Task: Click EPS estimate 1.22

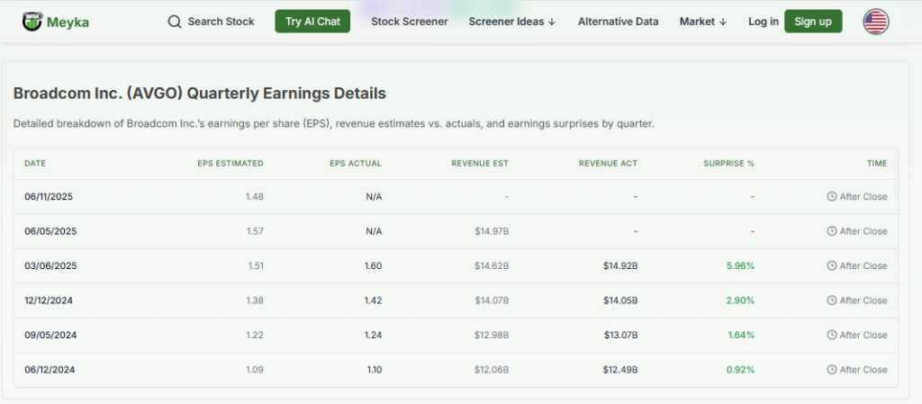Action: (255, 336)
